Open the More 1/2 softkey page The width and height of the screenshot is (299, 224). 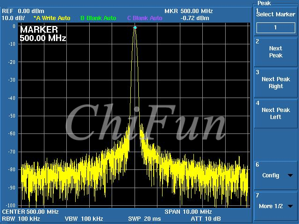276,206
